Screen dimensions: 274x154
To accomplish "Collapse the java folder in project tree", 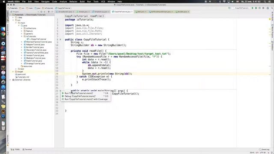I will pos(19,26).
